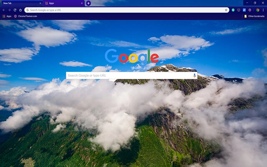Open the Grammarly extension icon
267x167 pixels.
click(x=233, y=10)
